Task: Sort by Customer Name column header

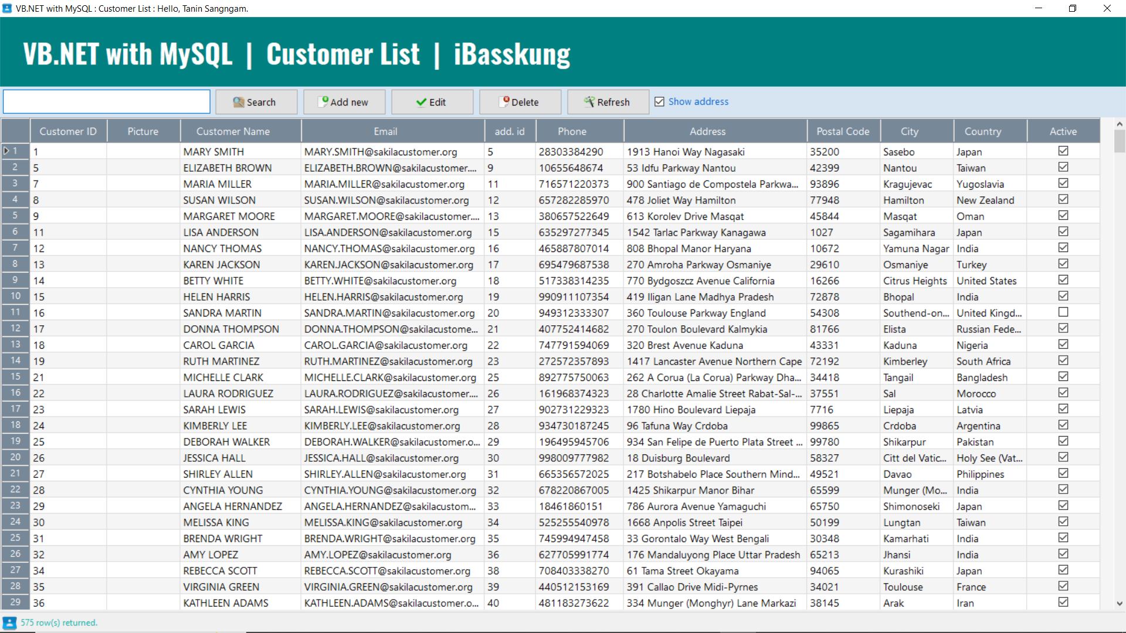Action: (240, 131)
